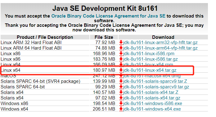The height and width of the screenshot is (117, 216).
Task: Download jdk-8u161-linux-i586.tar.gz
Action: (x=151, y=59)
